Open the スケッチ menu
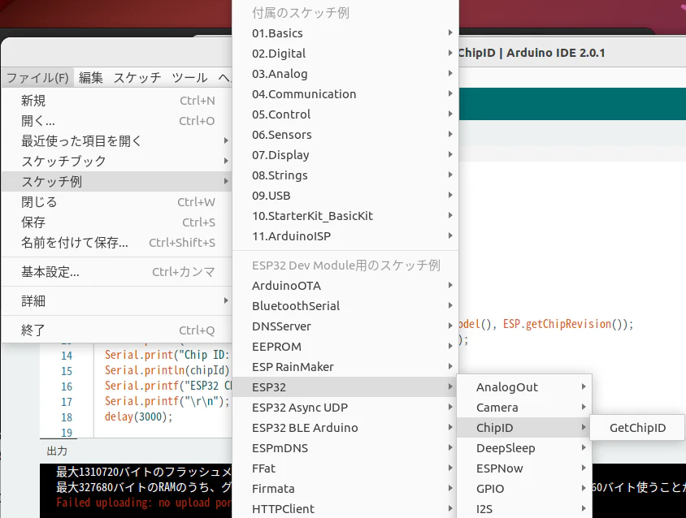 pyautogui.click(x=137, y=78)
